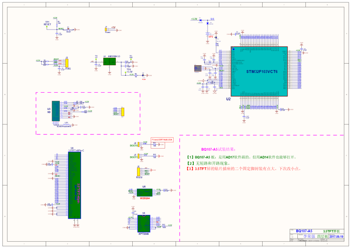
Task: Select the yellow J1 Power connector
Action: point(106,30)
